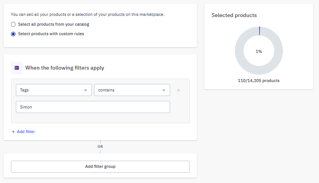The width and height of the screenshot is (319, 183).
Task: Click the Add filter group button
Action: 100,167
